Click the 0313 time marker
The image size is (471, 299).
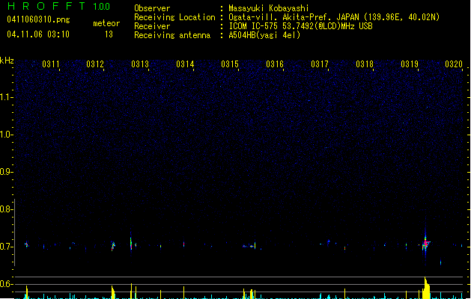point(140,64)
